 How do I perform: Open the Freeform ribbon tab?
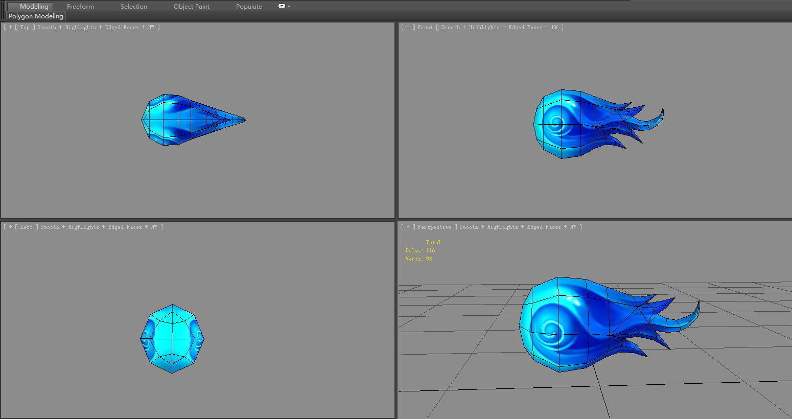(80, 6)
